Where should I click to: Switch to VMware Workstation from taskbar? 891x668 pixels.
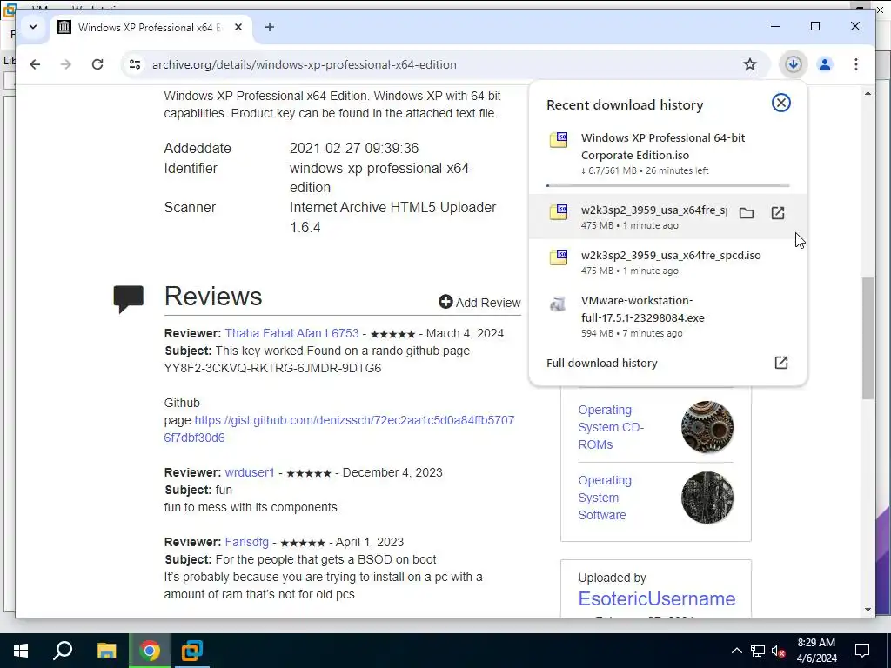[192, 651]
